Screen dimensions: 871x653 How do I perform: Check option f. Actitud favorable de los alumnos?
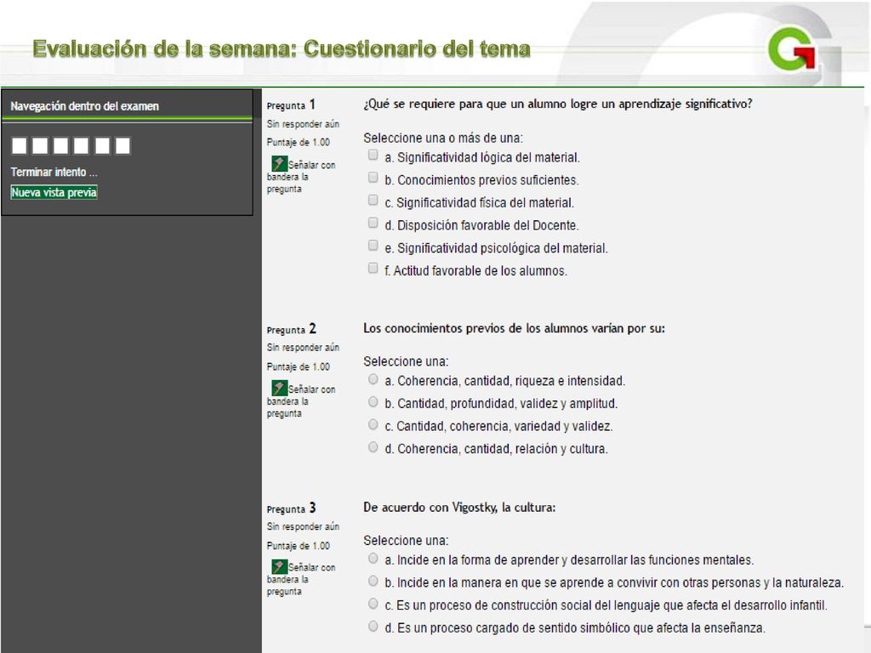point(373,268)
